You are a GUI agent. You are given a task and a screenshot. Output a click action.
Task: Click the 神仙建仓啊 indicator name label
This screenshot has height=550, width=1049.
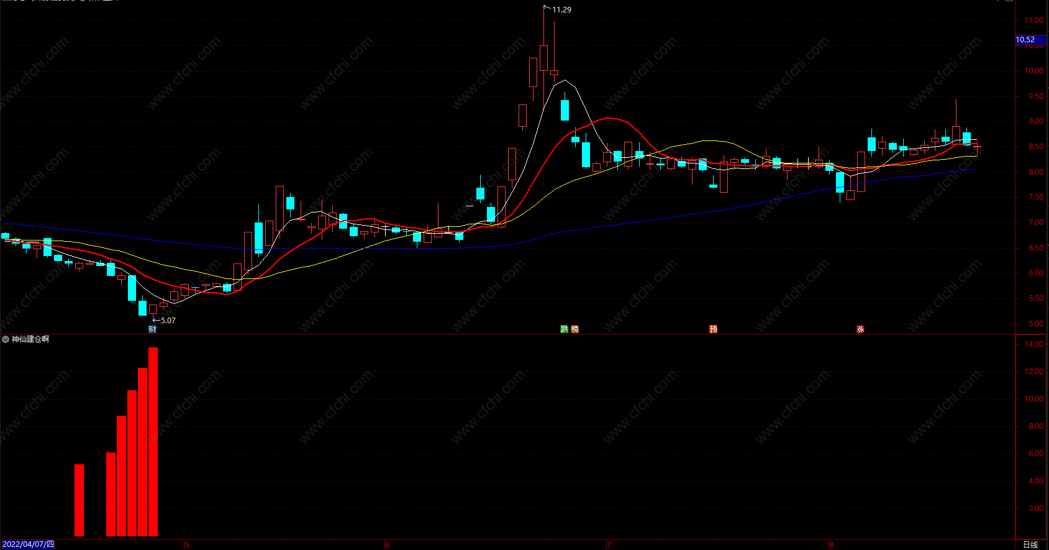[30, 339]
